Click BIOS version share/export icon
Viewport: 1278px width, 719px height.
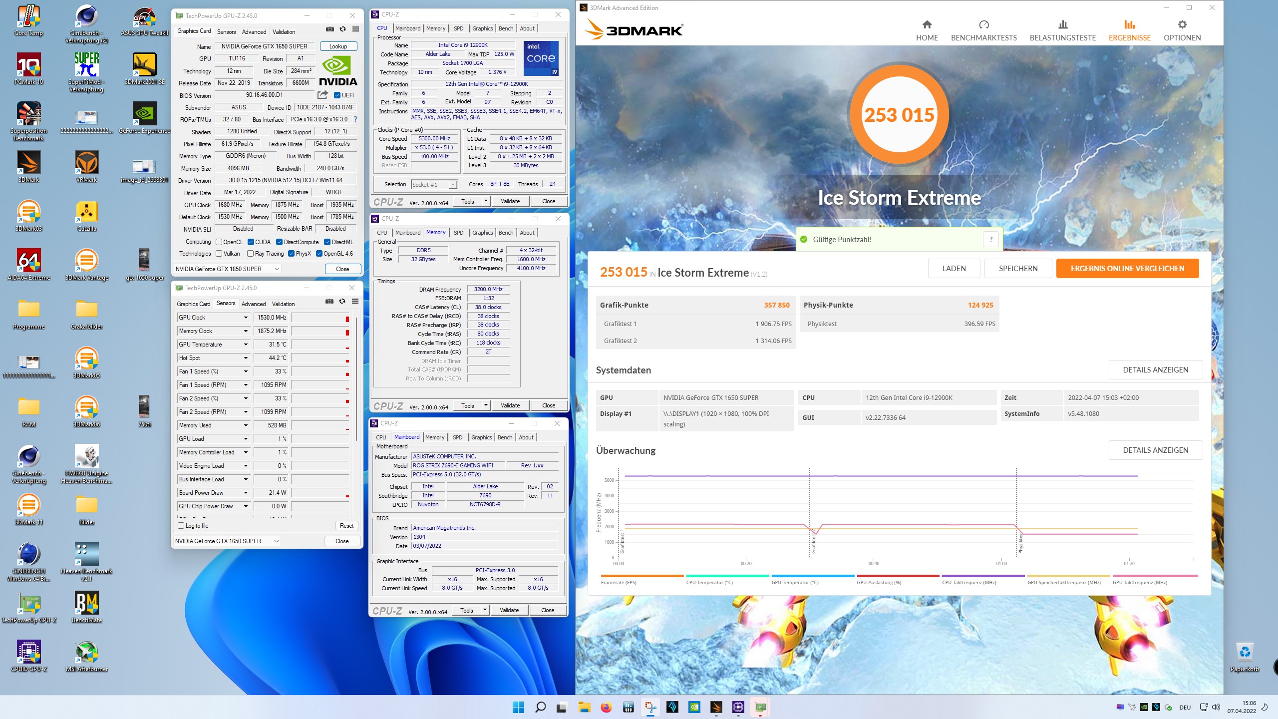[323, 95]
